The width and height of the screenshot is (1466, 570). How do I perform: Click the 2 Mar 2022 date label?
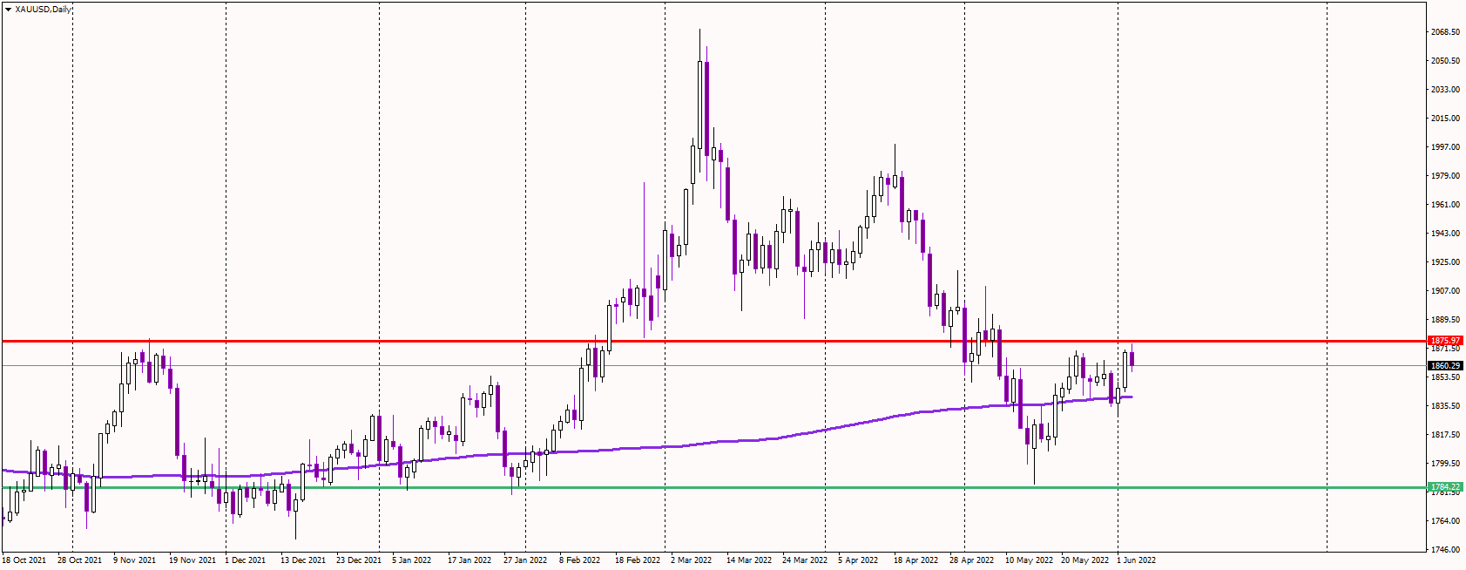691,560
